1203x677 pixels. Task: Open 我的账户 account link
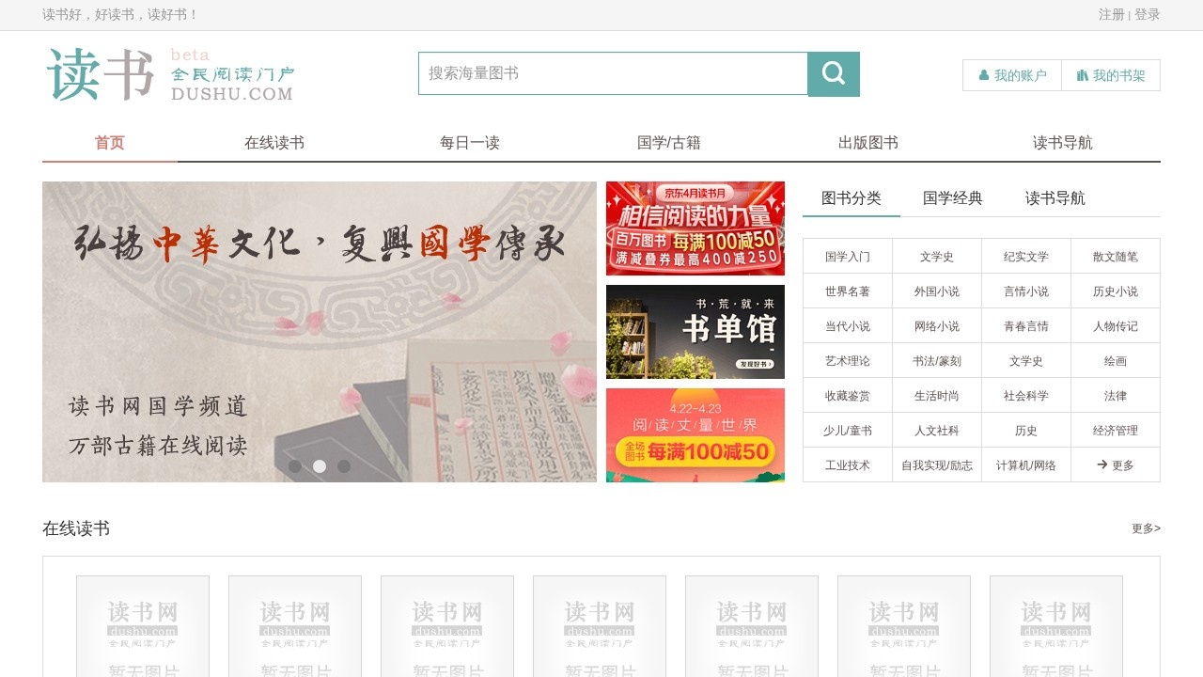1012,75
